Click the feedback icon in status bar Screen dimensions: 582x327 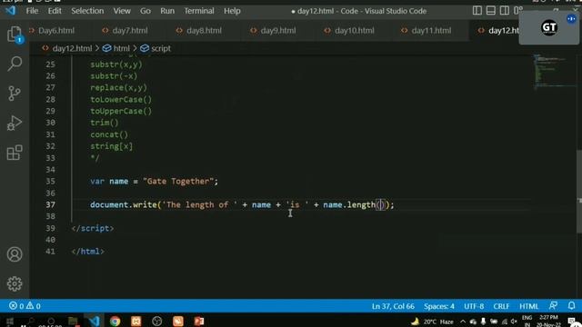[x=553, y=306]
